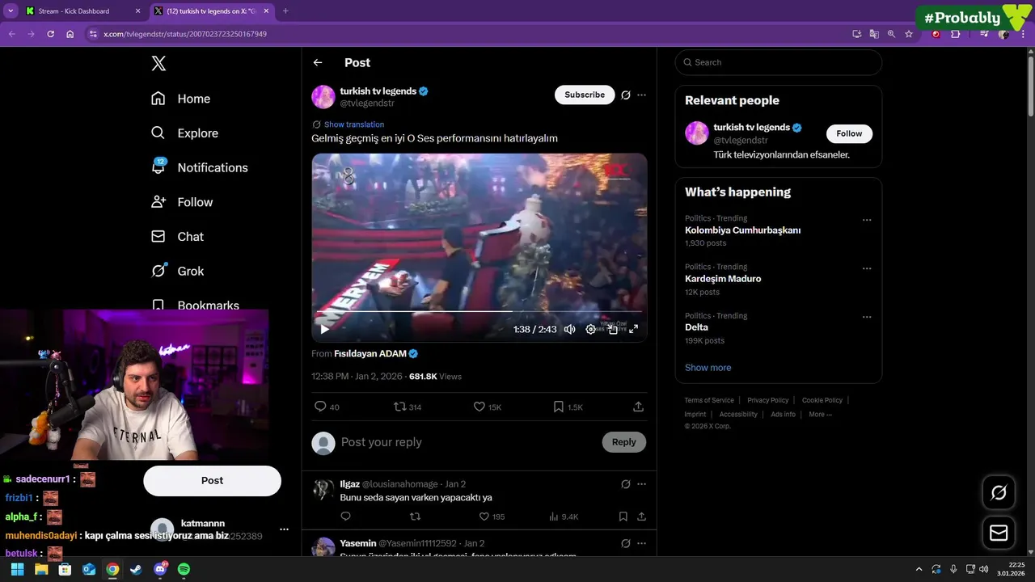Viewport: 1035px width, 582px height.
Task: Like Ilgaz's reply with 195 likes
Action: point(484,517)
